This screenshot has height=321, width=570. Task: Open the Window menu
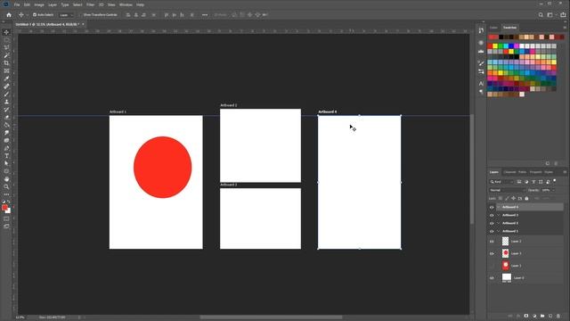[x=126, y=4]
